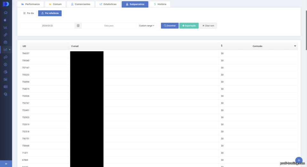Click the start date field 2024-03-22

click(x=47, y=26)
